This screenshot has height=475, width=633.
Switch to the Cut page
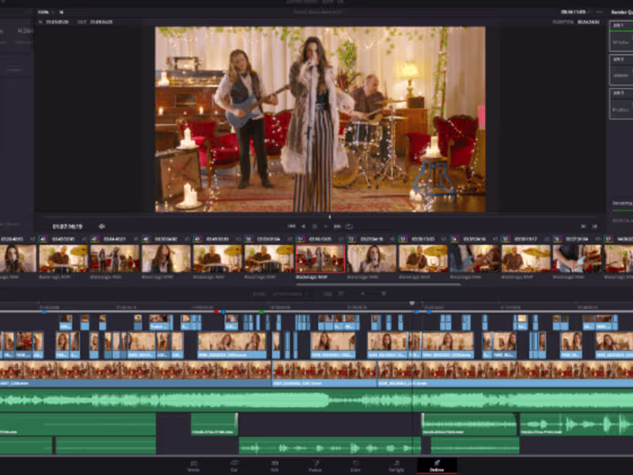pyautogui.click(x=234, y=465)
